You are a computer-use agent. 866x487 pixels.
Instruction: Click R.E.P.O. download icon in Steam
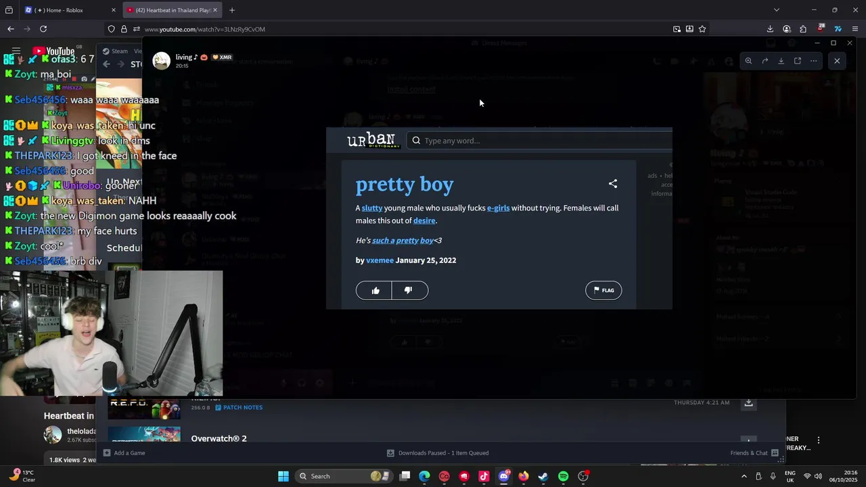pos(748,403)
